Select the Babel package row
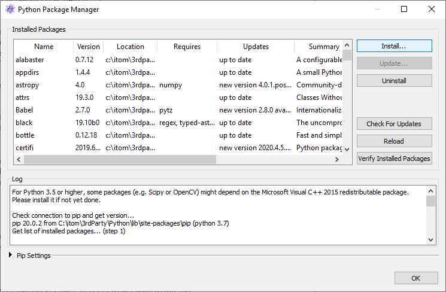Image resolution: width=446 pixels, height=292 pixels. click(x=178, y=110)
